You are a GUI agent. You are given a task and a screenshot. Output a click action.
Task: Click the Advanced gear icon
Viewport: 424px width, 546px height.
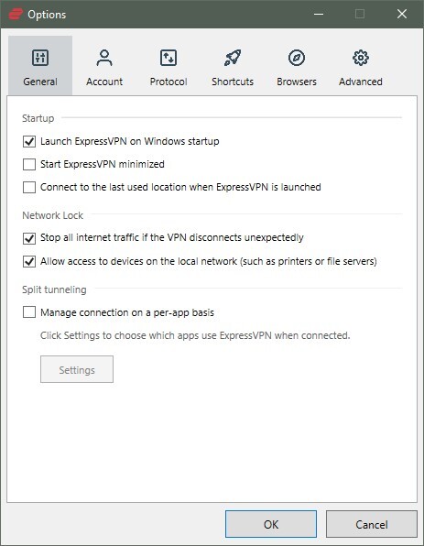(361, 58)
